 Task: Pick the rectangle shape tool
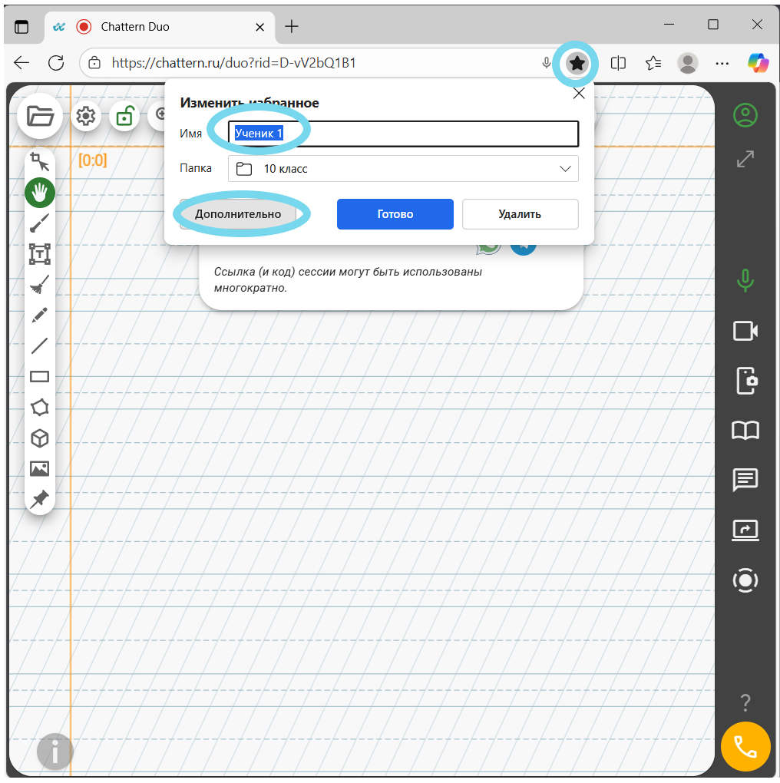(40, 376)
